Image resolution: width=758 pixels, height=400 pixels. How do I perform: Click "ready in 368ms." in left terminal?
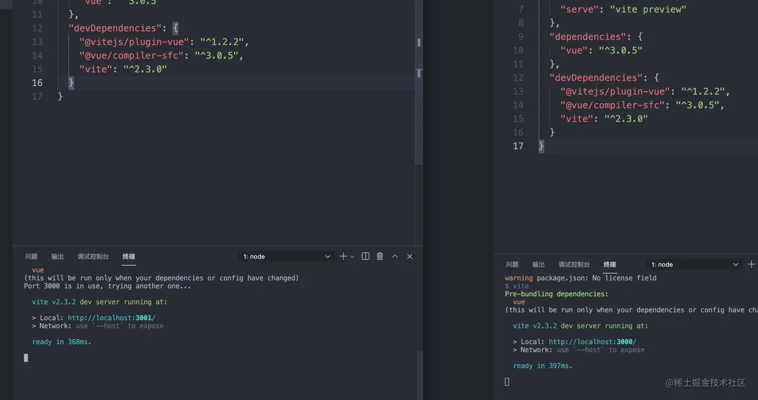pyautogui.click(x=62, y=342)
